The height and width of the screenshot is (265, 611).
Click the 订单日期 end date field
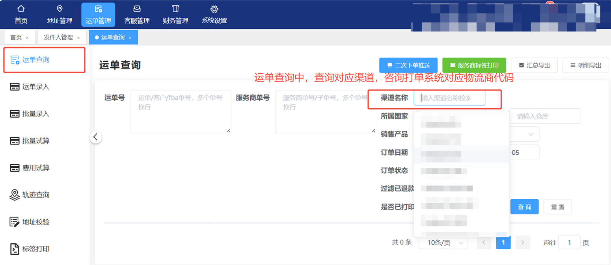[x=524, y=152]
